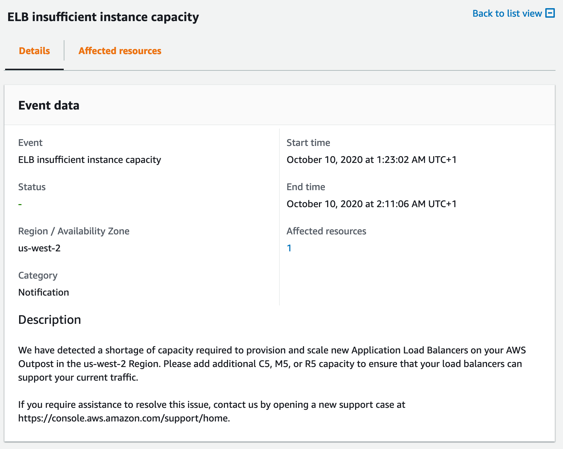Go back to list view
This screenshot has width=563, height=449.
[x=507, y=13]
